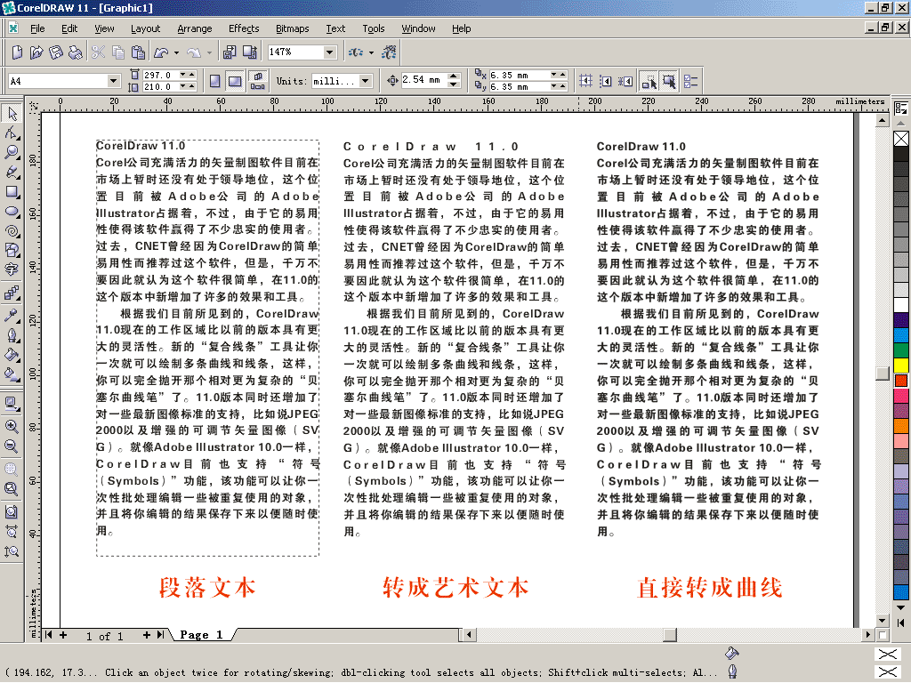The height and width of the screenshot is (683, 911).
Task: Open the application launcher dropdown arrow
Action: (x=372, y=52)
